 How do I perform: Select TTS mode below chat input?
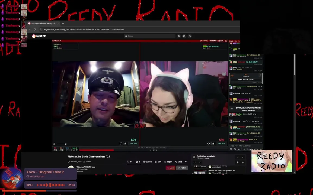pyautogui.click(x=239, y=149)
